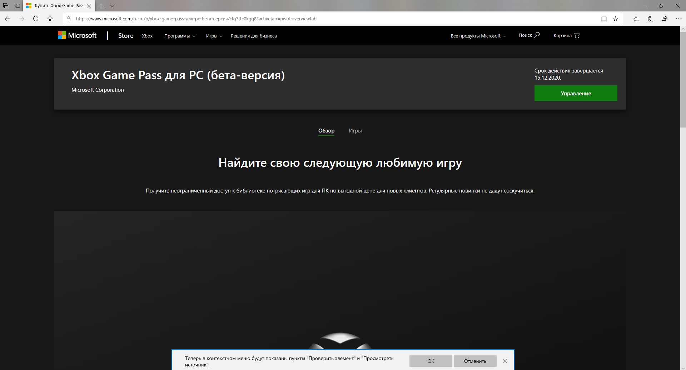The width and height of the screenshot is (686, 370).
Task: Click the Share page icon
Action: coord(664,19)
